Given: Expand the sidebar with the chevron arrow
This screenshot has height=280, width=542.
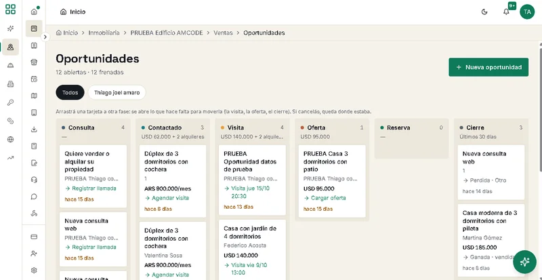Looking at the screenshot, I should [x=45, y=37].
